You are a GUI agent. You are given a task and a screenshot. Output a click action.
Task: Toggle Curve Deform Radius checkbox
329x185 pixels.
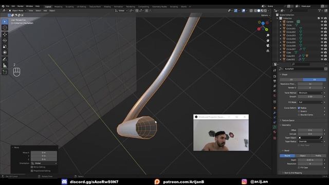299,108
